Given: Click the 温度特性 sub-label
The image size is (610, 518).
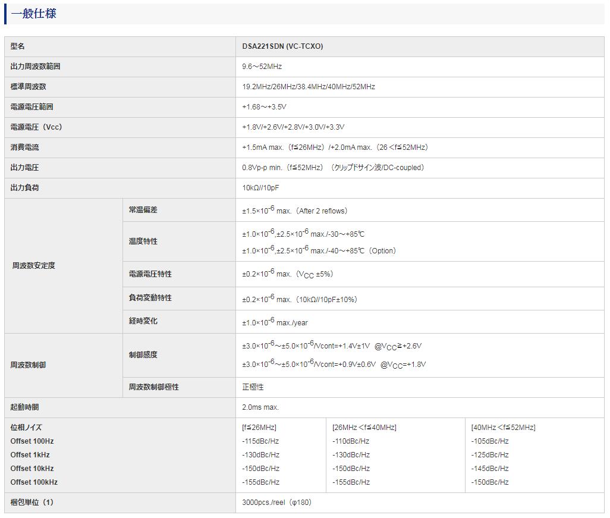Looking at the screenshot, I should coord(143,241).
